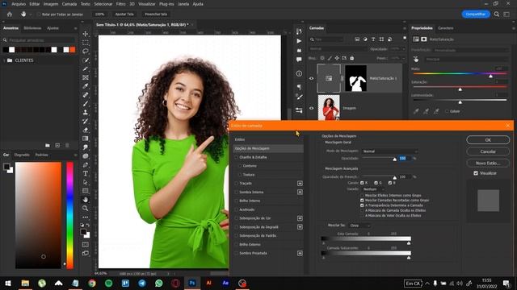The height and width of the screenshot is (290, 517).
Task: Click the mask icon in Propriedades header
Action: (x=423, y=39)
